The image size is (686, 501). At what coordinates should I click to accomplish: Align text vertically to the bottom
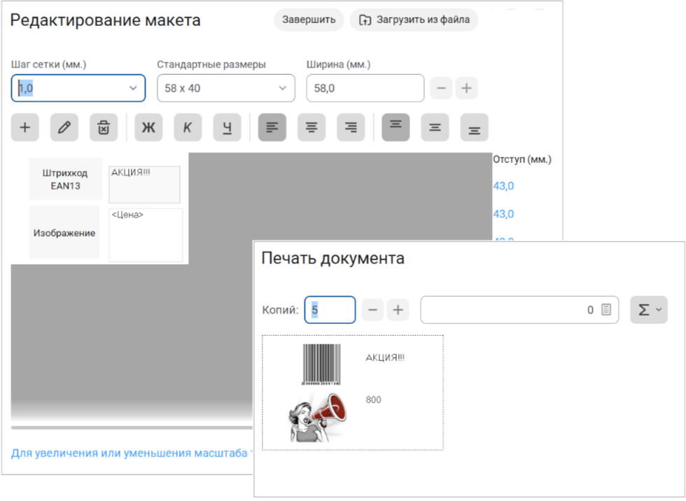pyautogui.click(x=475, y=127)
